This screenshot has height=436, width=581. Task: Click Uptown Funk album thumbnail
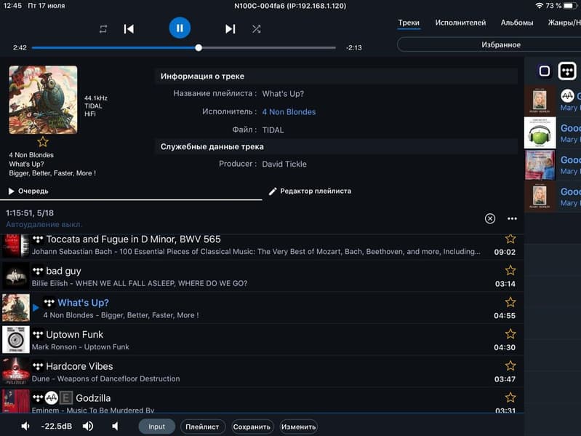pyautogui.click(x=15, y=340)
